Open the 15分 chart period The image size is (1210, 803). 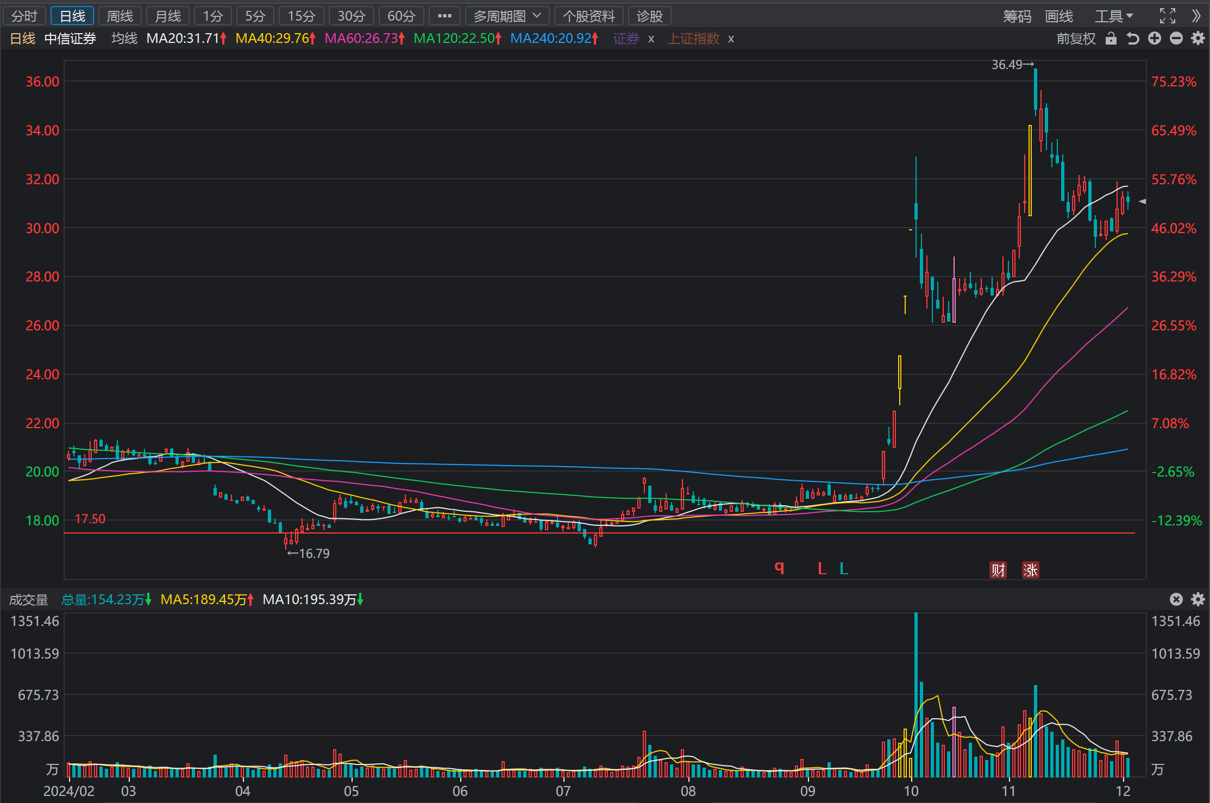(x=301, y=16)
